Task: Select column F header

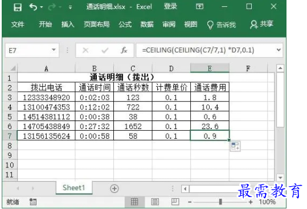Action: point(248,69)
